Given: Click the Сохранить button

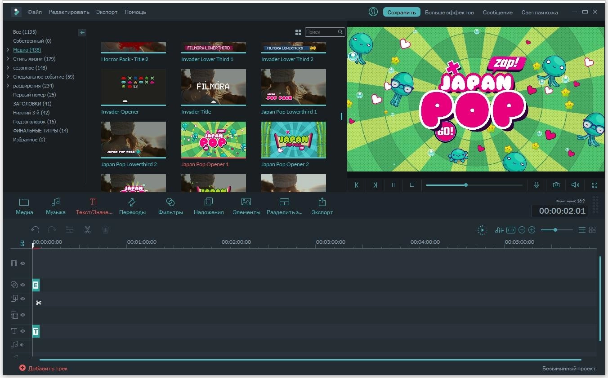Looking at the screenshot, I should tap(402, 13).
